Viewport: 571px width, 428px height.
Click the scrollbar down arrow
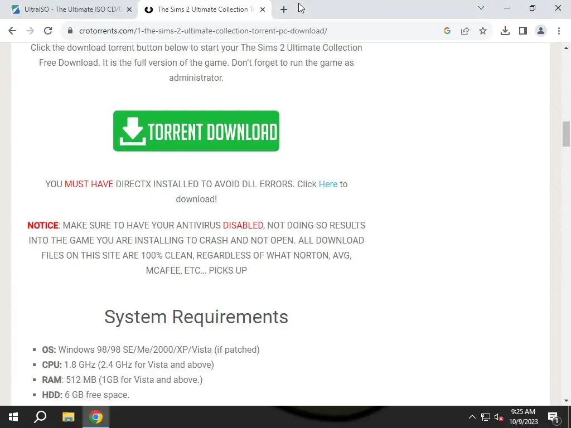566,401
